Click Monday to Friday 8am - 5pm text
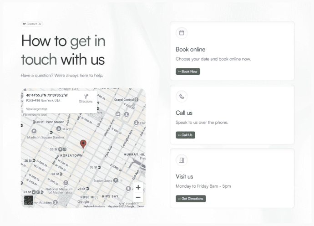 point(203,186)
